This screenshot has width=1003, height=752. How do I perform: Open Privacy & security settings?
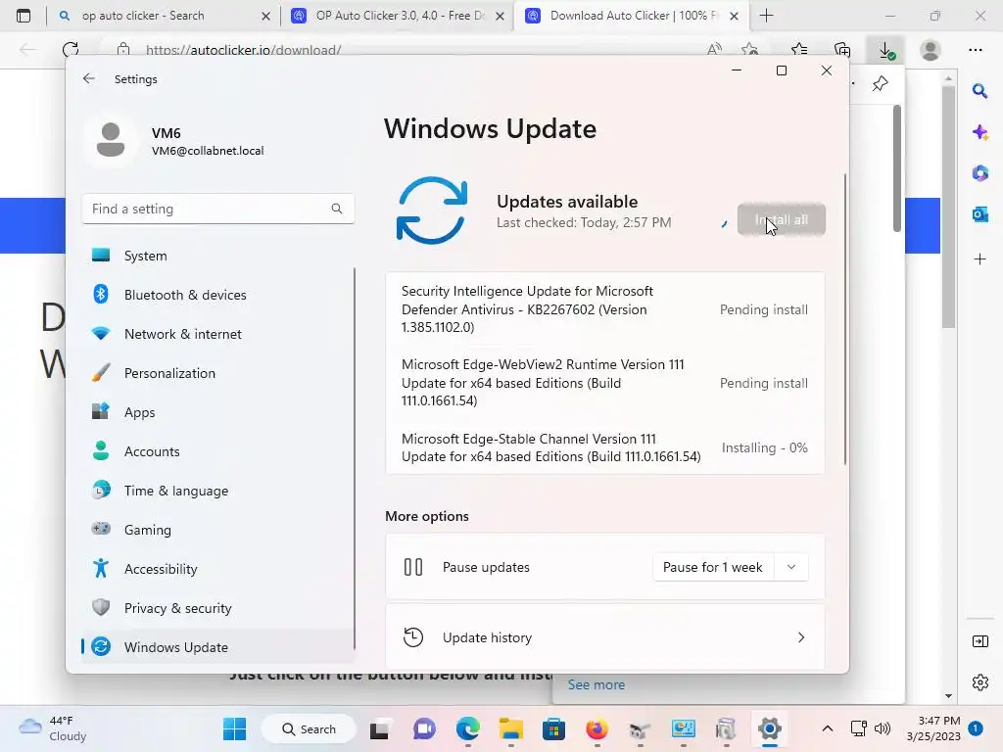coord(217,608)
